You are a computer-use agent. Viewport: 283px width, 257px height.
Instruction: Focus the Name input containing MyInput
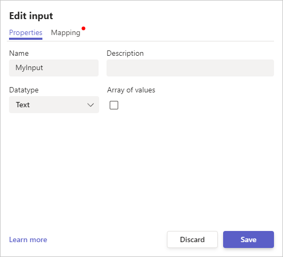(x=54, y=68)
